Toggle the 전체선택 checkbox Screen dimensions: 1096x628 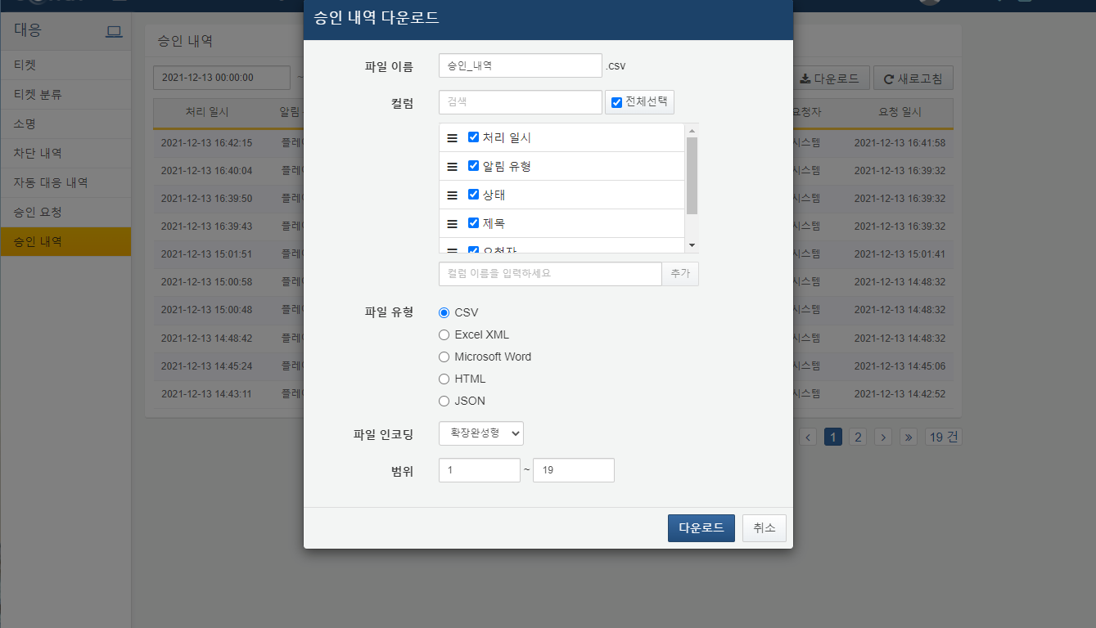click(617, 103)
